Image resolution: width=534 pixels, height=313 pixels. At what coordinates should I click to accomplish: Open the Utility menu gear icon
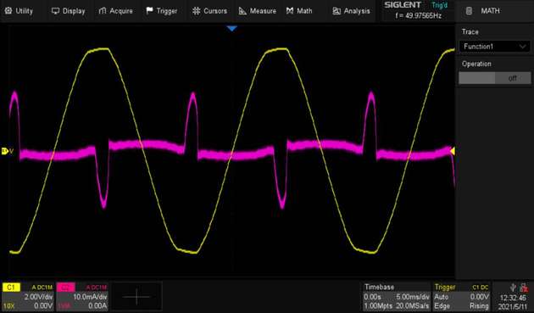click(8, 11)
